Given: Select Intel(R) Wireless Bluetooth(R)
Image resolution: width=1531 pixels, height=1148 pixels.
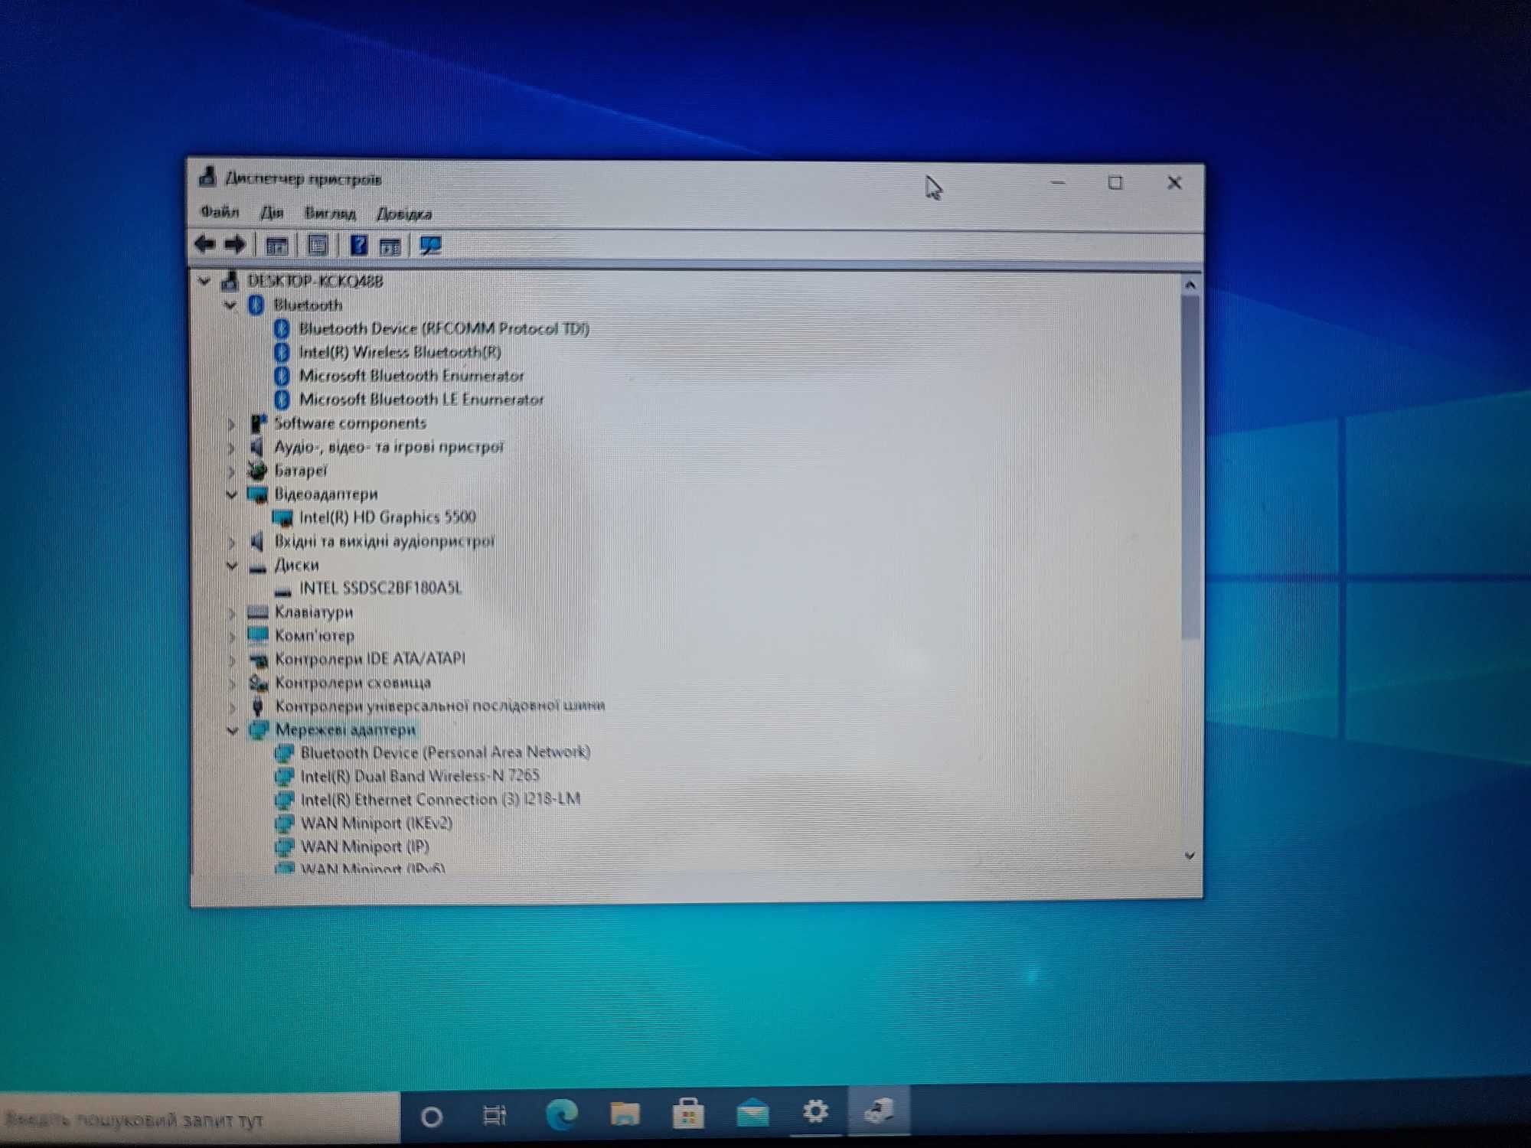Looking at the screenshot, I should pos(400,352).
